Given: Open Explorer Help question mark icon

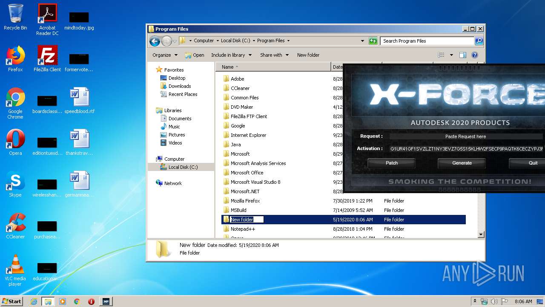Looking at the screenshot, I should point(475,55).
